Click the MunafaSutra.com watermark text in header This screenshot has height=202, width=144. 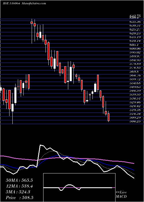(x=34, y=3)
